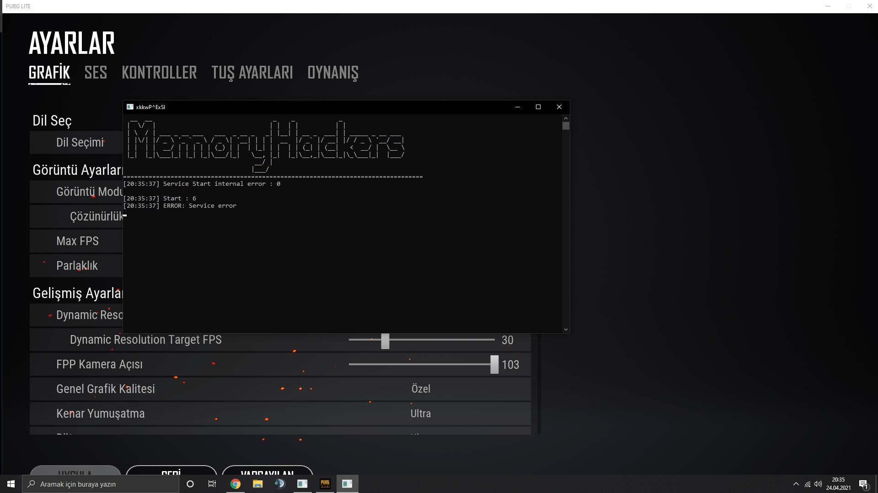
Task: Click the AYARLAR heading
Action: coord(72,43)
